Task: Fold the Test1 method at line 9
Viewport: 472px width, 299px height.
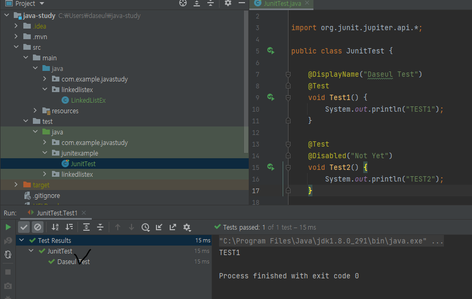Action: [x=288, y=97]
